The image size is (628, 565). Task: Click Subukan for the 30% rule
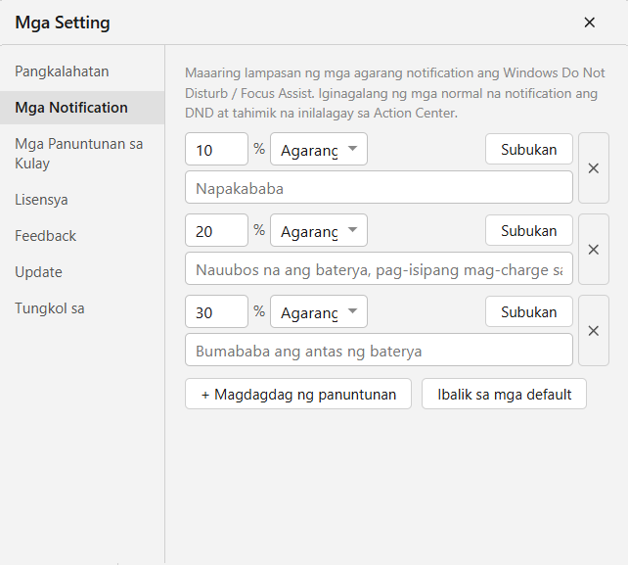pyautogui.click(x=529, y=311)
